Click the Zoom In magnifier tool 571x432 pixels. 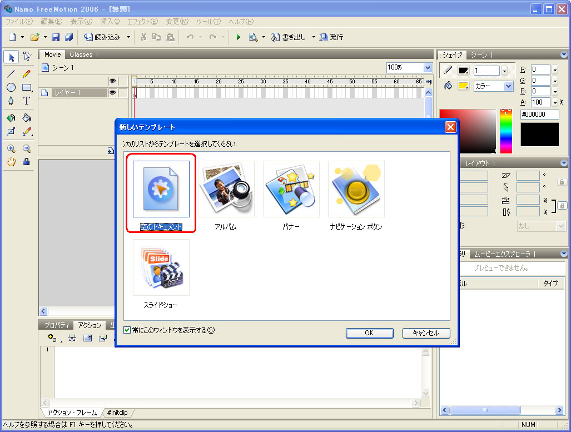[11, 148]
